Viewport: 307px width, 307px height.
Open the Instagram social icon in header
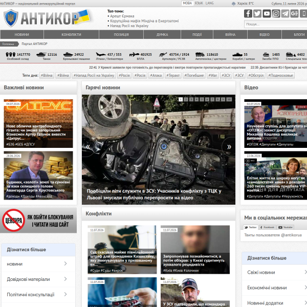pos(276,13)
